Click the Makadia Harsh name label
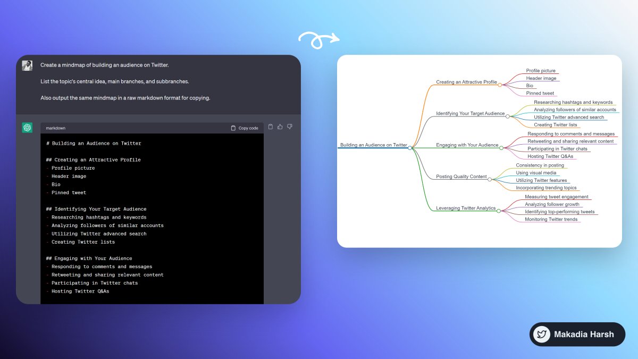Viewport: 638px width, 359px height. click(584, 335)
